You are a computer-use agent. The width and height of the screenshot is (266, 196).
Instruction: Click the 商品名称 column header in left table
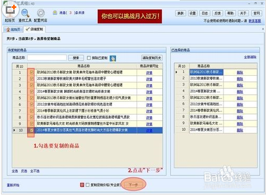click(84, 66)
